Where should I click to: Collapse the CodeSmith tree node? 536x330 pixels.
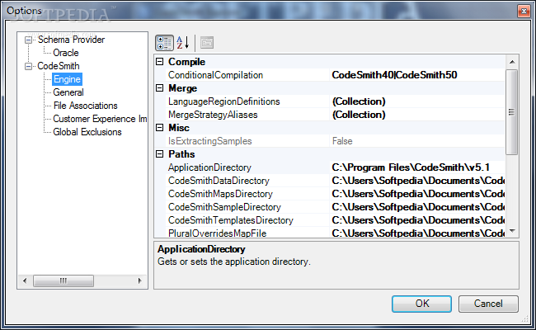click(x=28, y=66)
